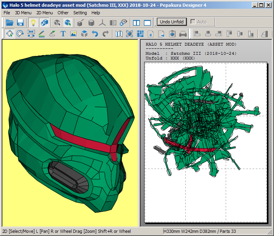
Task: Click the mirror/flip faces icon
Action: coord(113,22)
